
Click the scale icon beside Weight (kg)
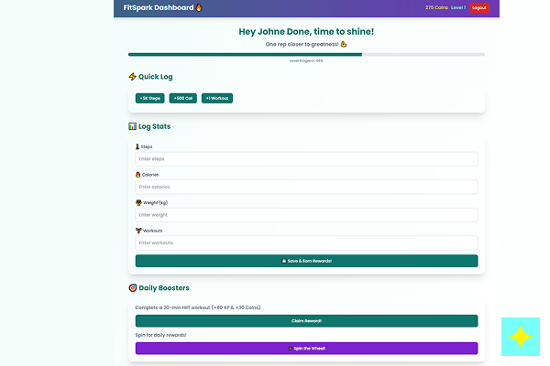[138, 202]
